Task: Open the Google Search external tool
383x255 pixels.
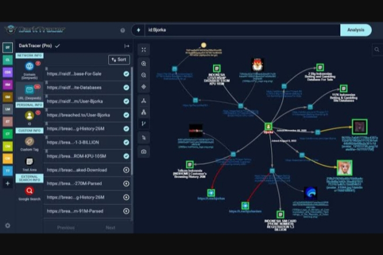Action: click(x=29, y=191)
